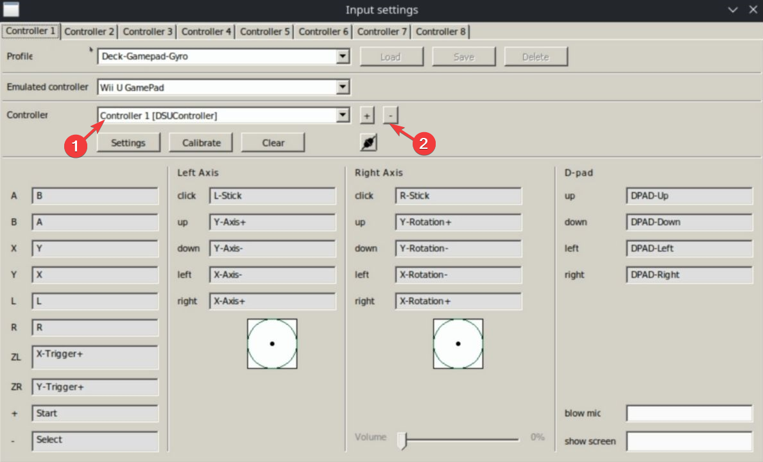Screen dimensions: 763x462
Task: Add a controller with the plus button
Action: 367,116
